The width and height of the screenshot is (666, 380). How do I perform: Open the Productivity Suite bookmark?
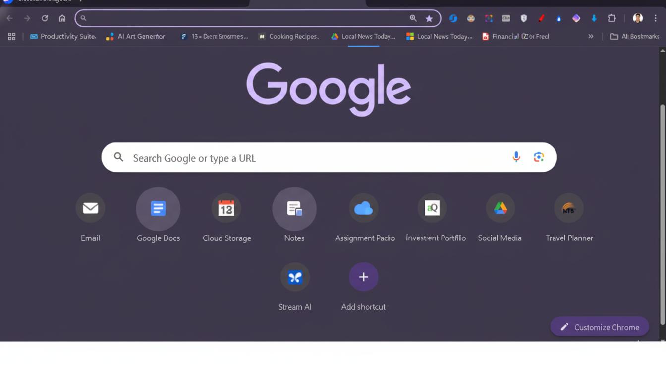coord(63,36)
